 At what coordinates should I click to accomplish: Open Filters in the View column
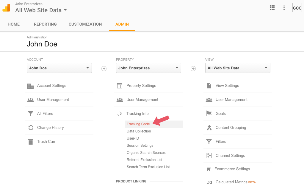[221, 141]
